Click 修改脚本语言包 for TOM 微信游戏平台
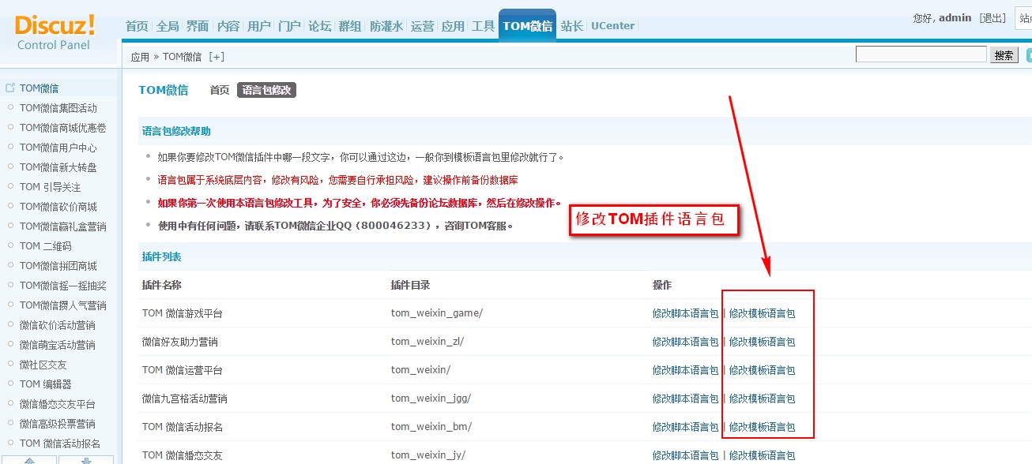 [685, 313]
